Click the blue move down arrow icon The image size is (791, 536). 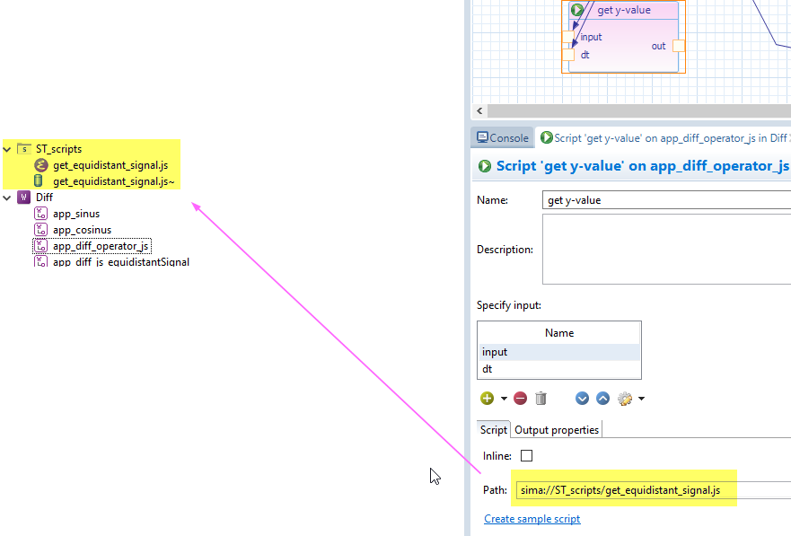(x=582, y=399)
